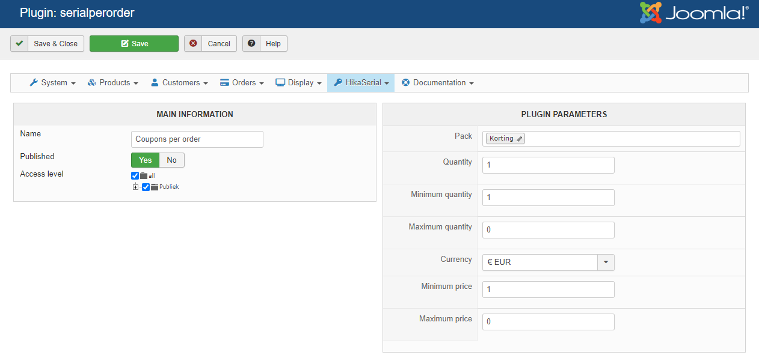The image size is (759, 361).
Task: Click the red Cancel X icon
Action: pyautogui.click(x=193, y=43)
